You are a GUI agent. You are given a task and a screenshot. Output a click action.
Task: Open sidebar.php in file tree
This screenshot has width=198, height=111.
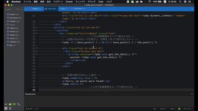tap(13, 42)
